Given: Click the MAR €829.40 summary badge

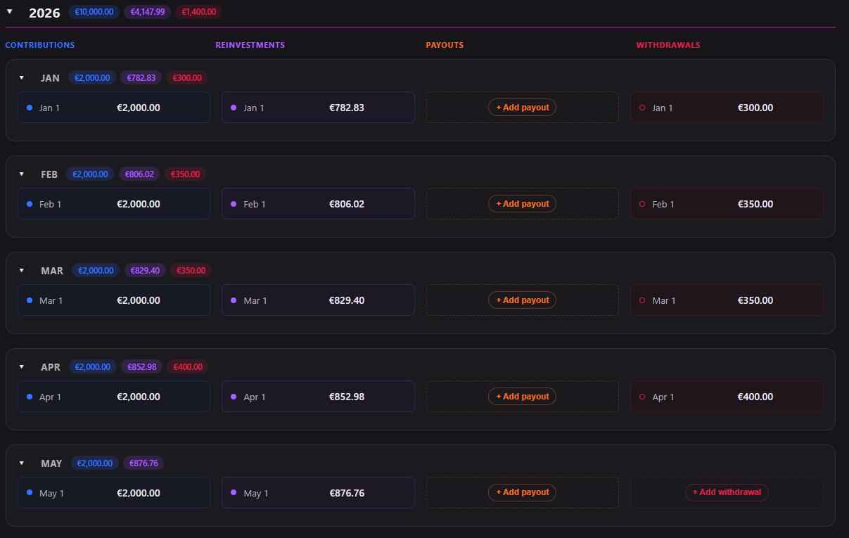Looking at the screenshot, I should [145, 270].
